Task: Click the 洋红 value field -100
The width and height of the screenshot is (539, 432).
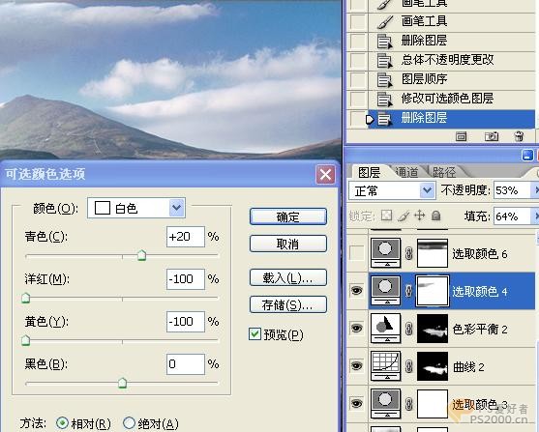Action: click(186, 279)
